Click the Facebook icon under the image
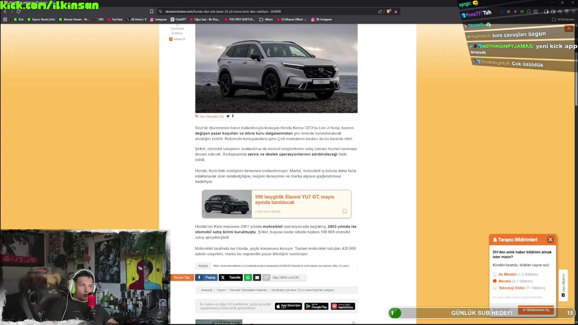The width and height of the screenshot is (578, 325). [x=233, y=116]
